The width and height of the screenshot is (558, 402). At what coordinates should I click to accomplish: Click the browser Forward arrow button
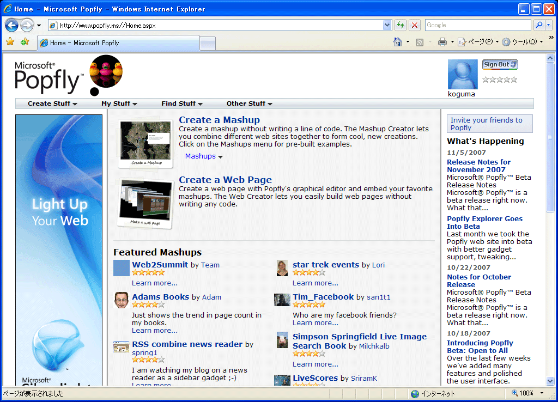pyautogui.click(x=27, y=25)
